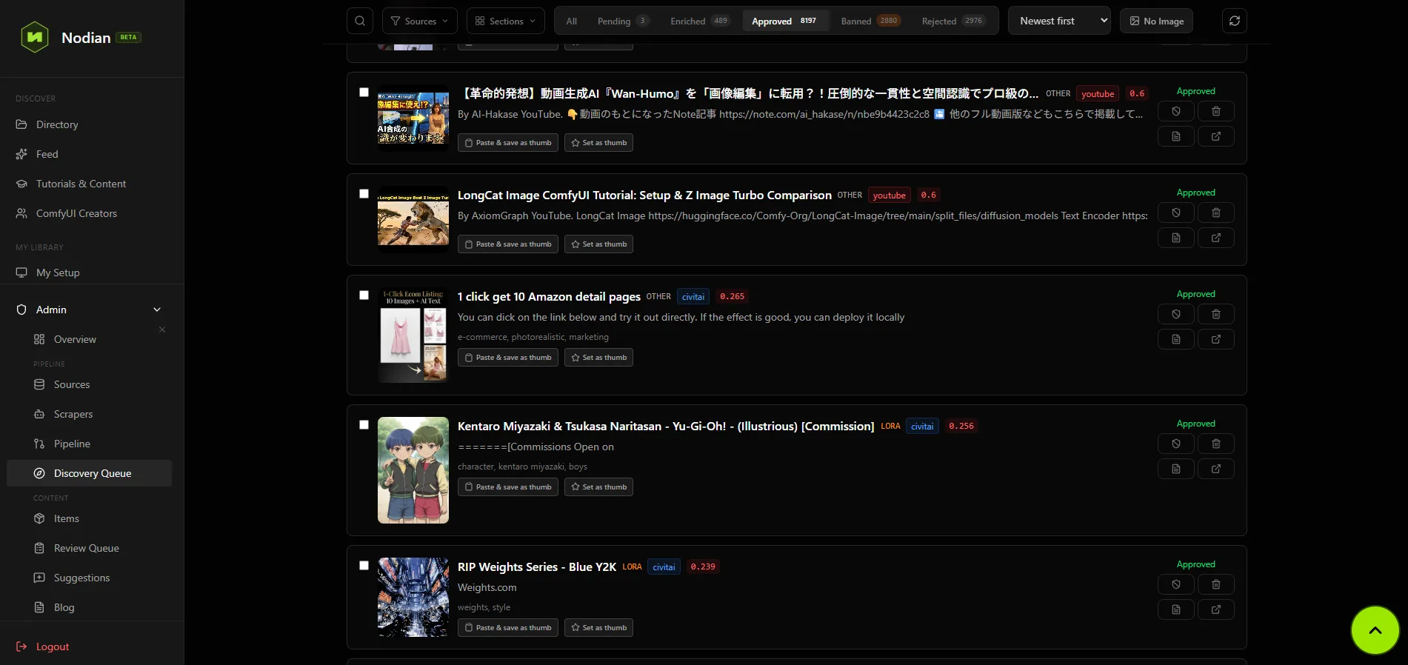This screenshot has height=665, width=1408.
Task: Delete the LongCat Image tutorial with trash icon
Action: pos(1216,213)
